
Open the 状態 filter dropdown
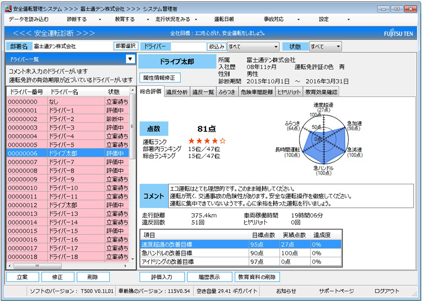pos(325,47)
